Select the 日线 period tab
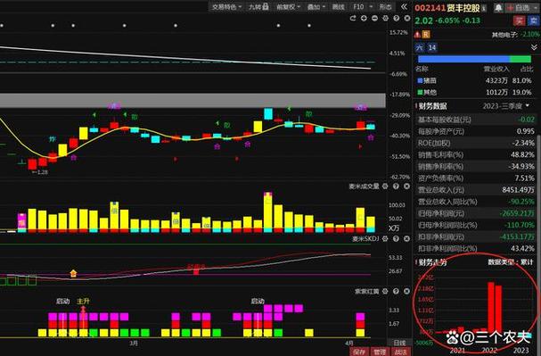The height and width of the screenshot is (356, 541). pos(399,343)
